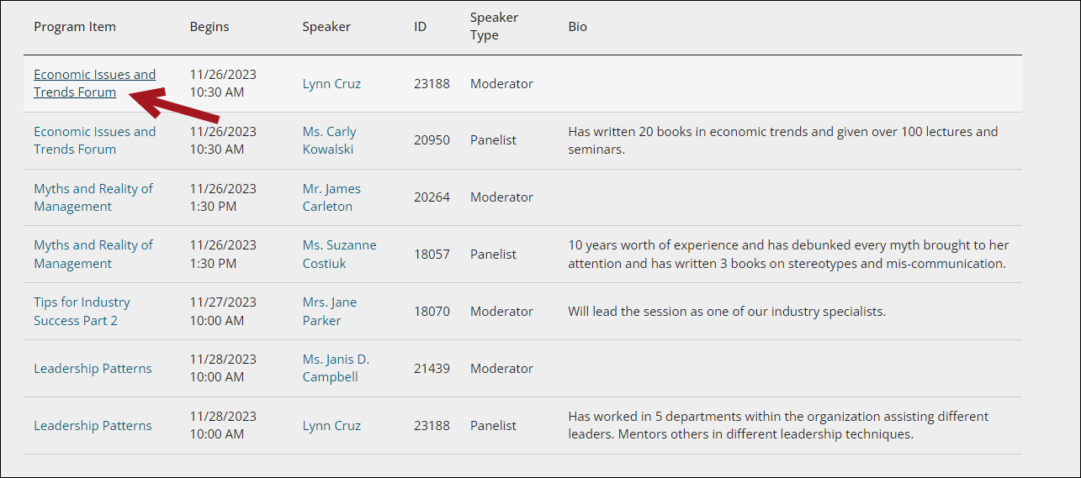Open Leadership Patterns link in Janis Campbell row
1081x478 pixels.
93,368
